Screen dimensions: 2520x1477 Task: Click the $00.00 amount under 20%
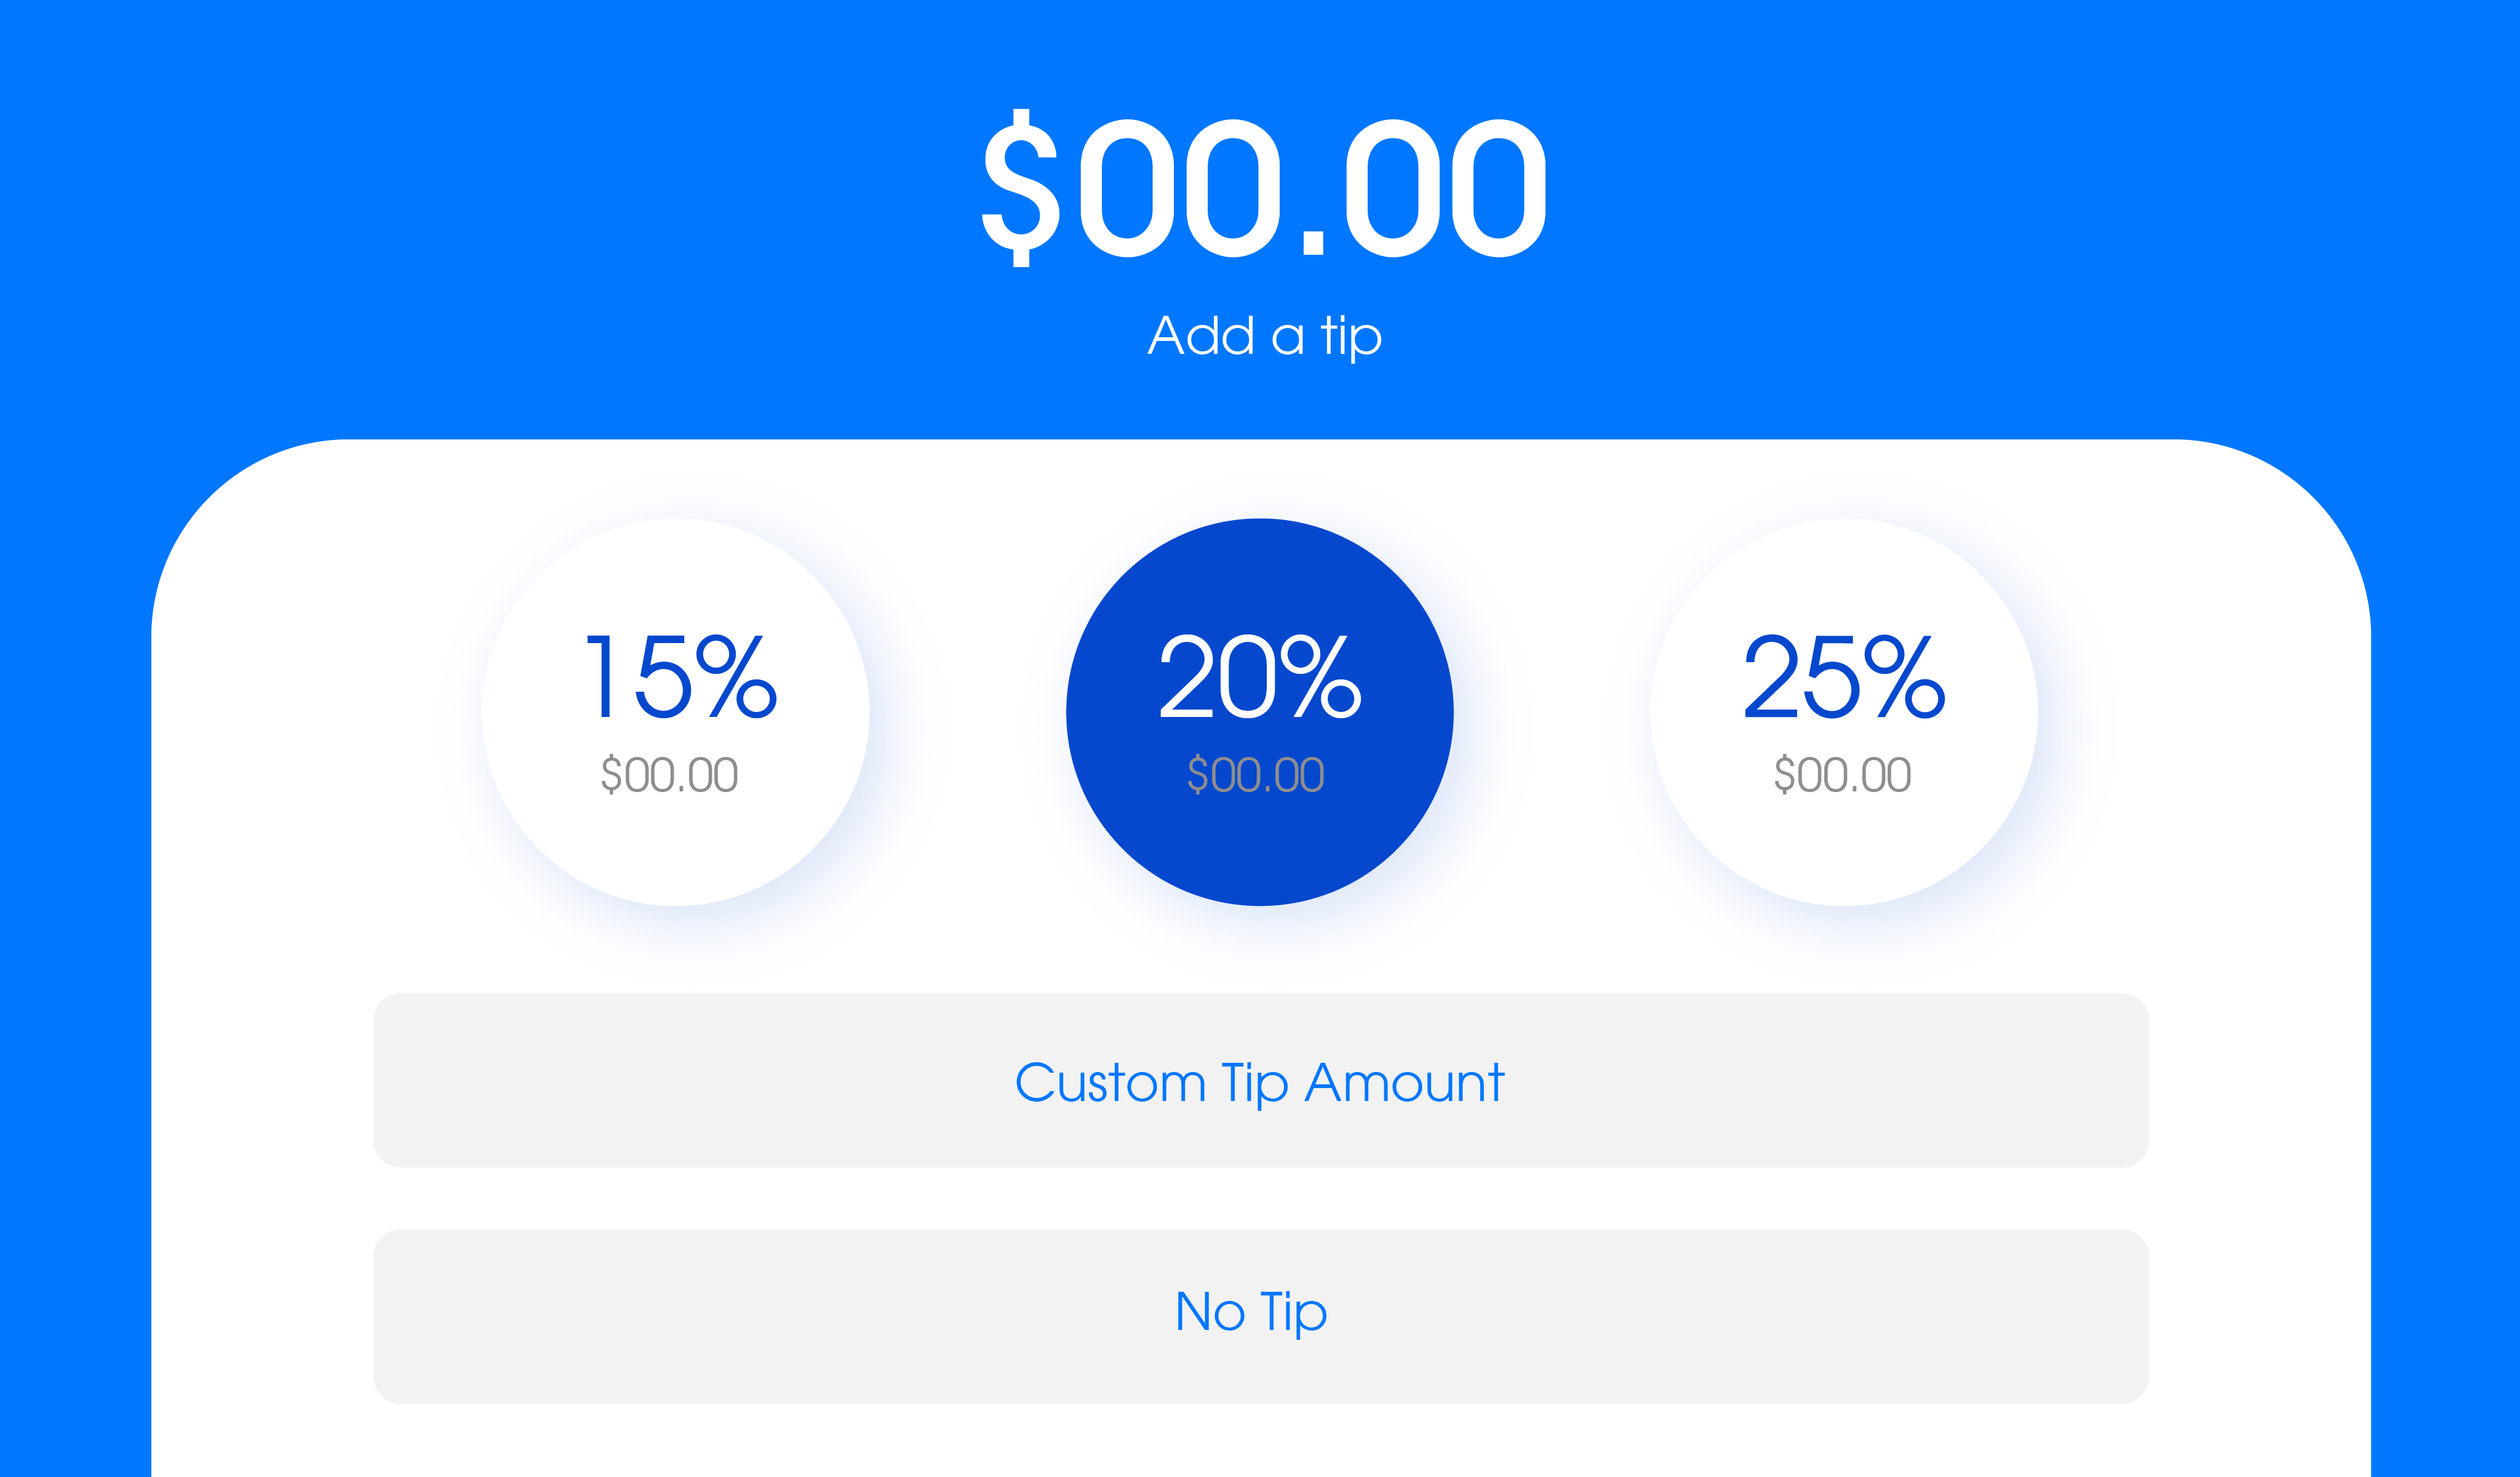click(x=1255, y=775)
